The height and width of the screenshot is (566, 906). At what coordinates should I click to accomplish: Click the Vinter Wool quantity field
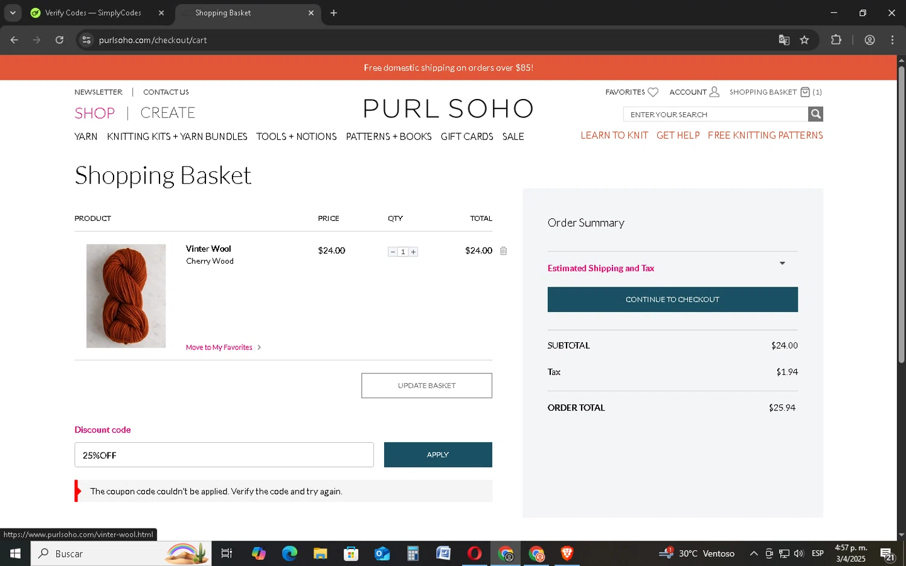tap(403, 252)
